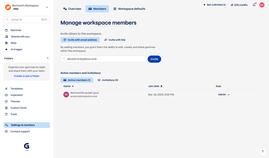Add a new folder with plus icon
This screenshot has width=269, height=158.
47,58
